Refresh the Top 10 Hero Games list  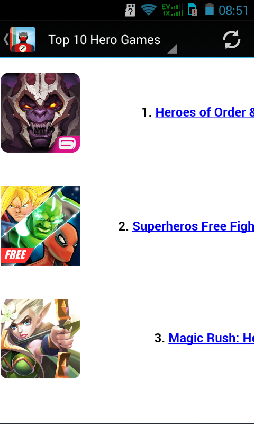(232, 39)
